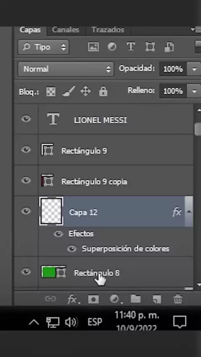Delete layer with trash icon
Image resolution: width=201 pixels, height=357 pixels.
click(178, 299)
